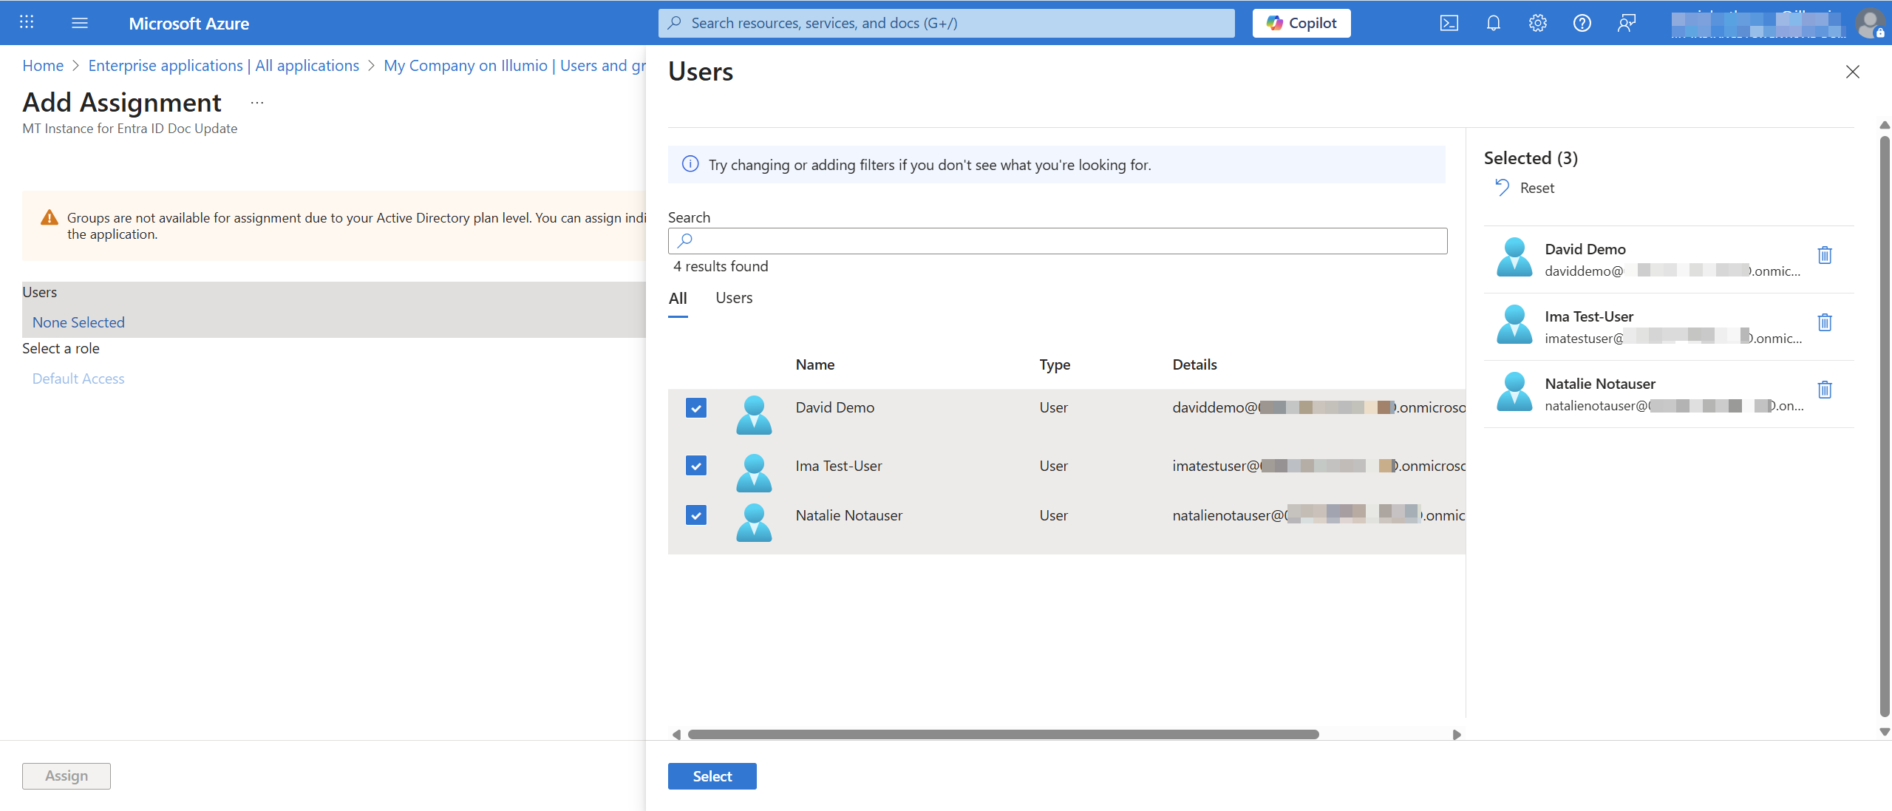Uncheck Natalie Notauser in the user list
The height and width of the screenshot is (811, 1892).
pos(695,515)
